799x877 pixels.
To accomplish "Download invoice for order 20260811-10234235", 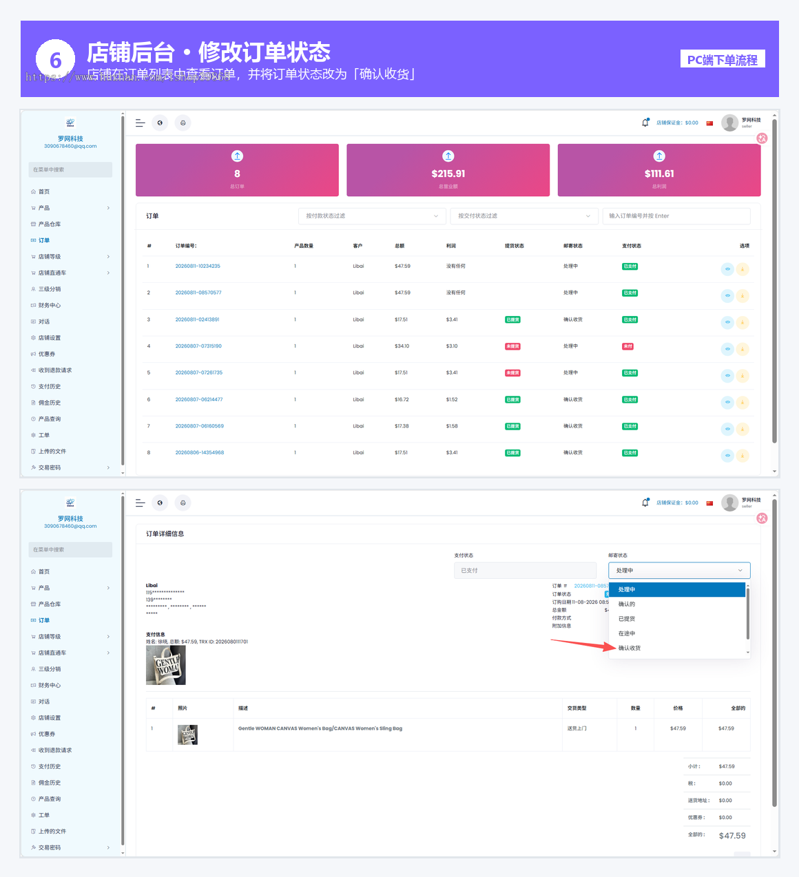I will pyautogui.click(x=743, y=269).
